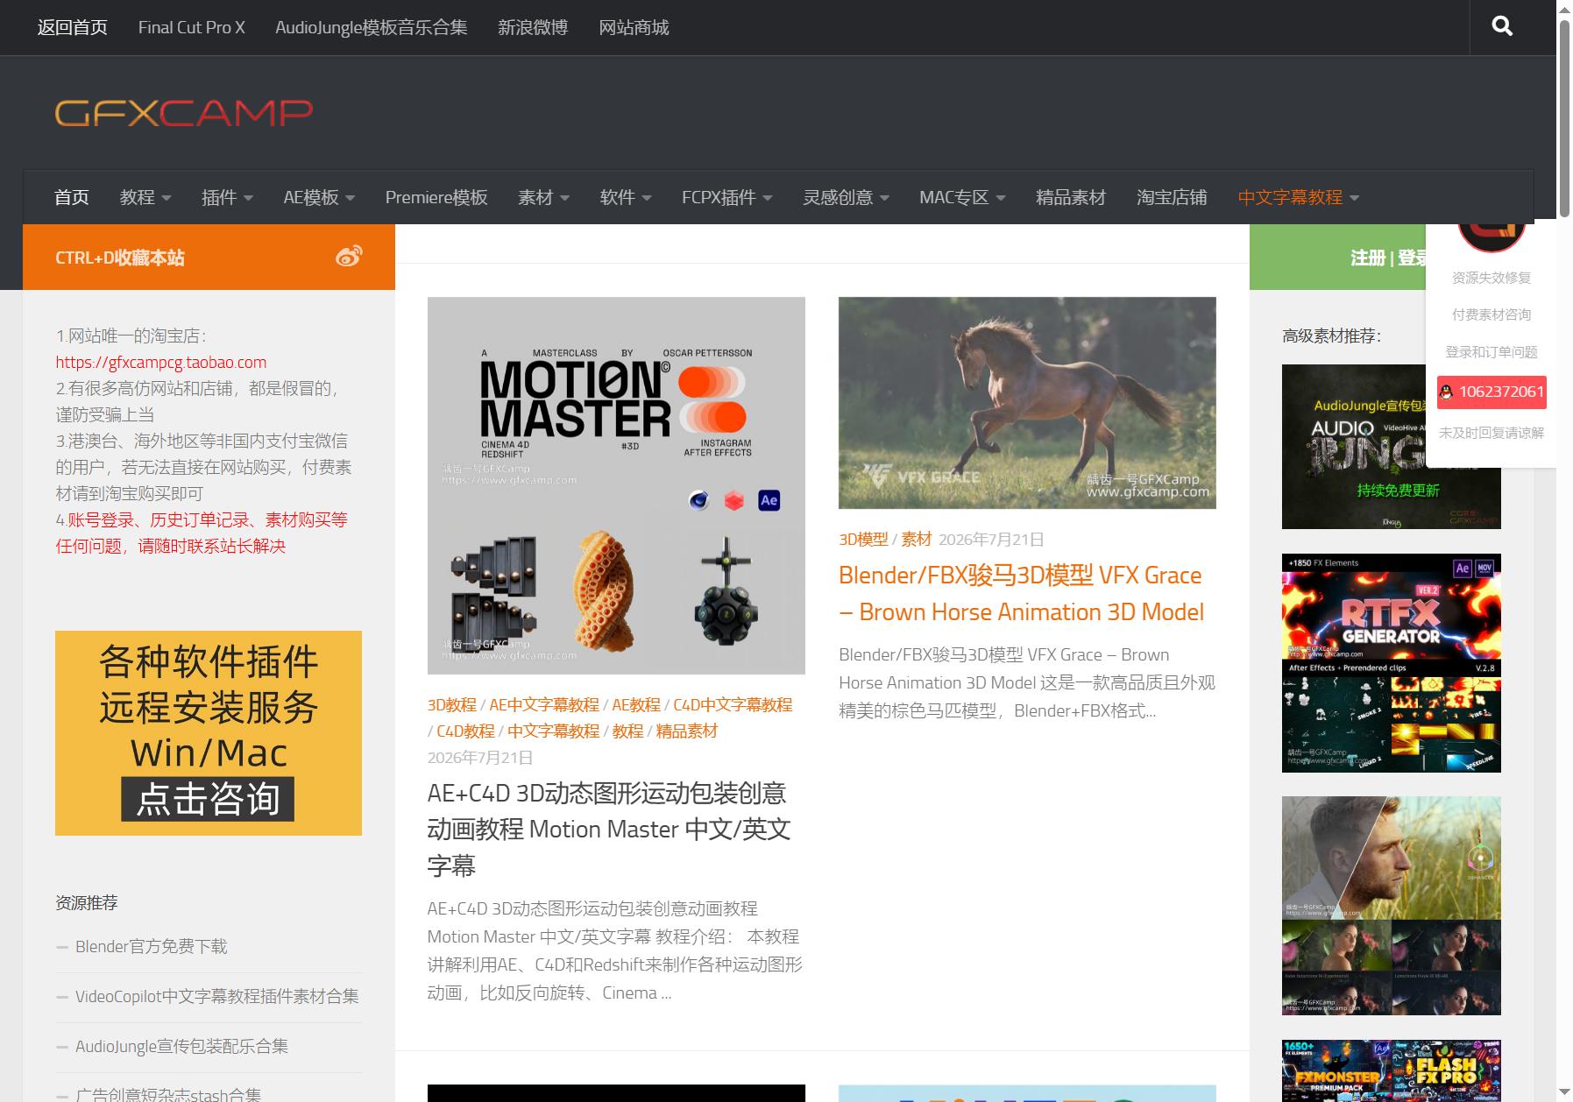Open AudioJungle模板音乐合集 top link
The height and width of the screenshot is (1102, 1573).
372,27
